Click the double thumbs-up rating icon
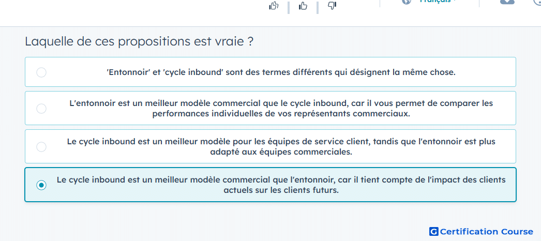 [x=274, y=6]
